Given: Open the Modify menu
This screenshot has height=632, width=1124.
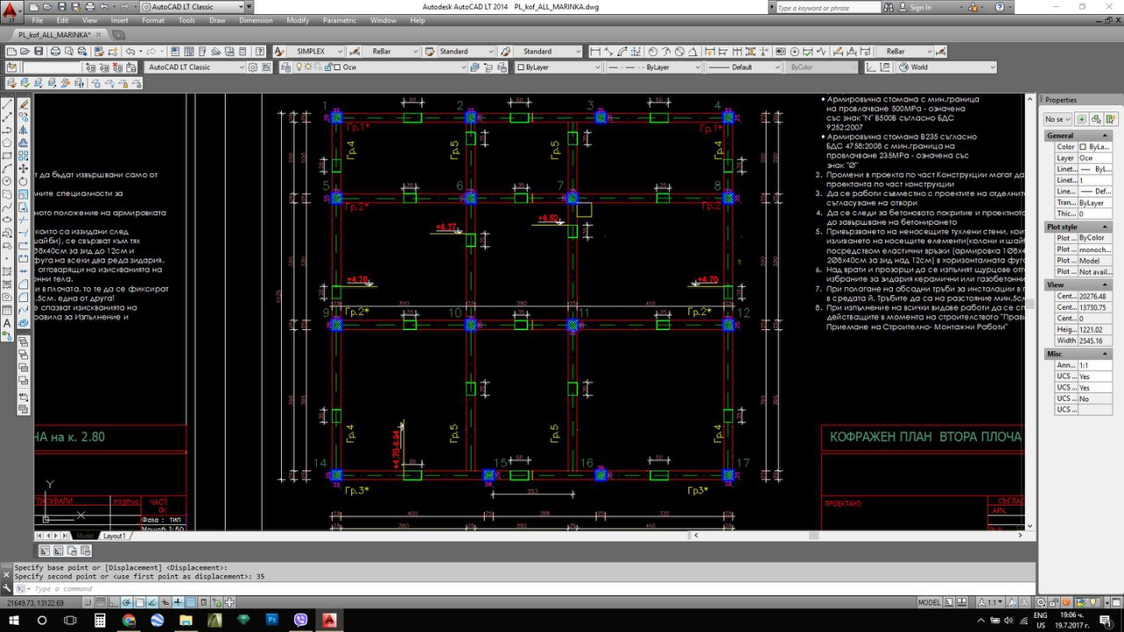Looking at the screenshot, I should (298, 20).
